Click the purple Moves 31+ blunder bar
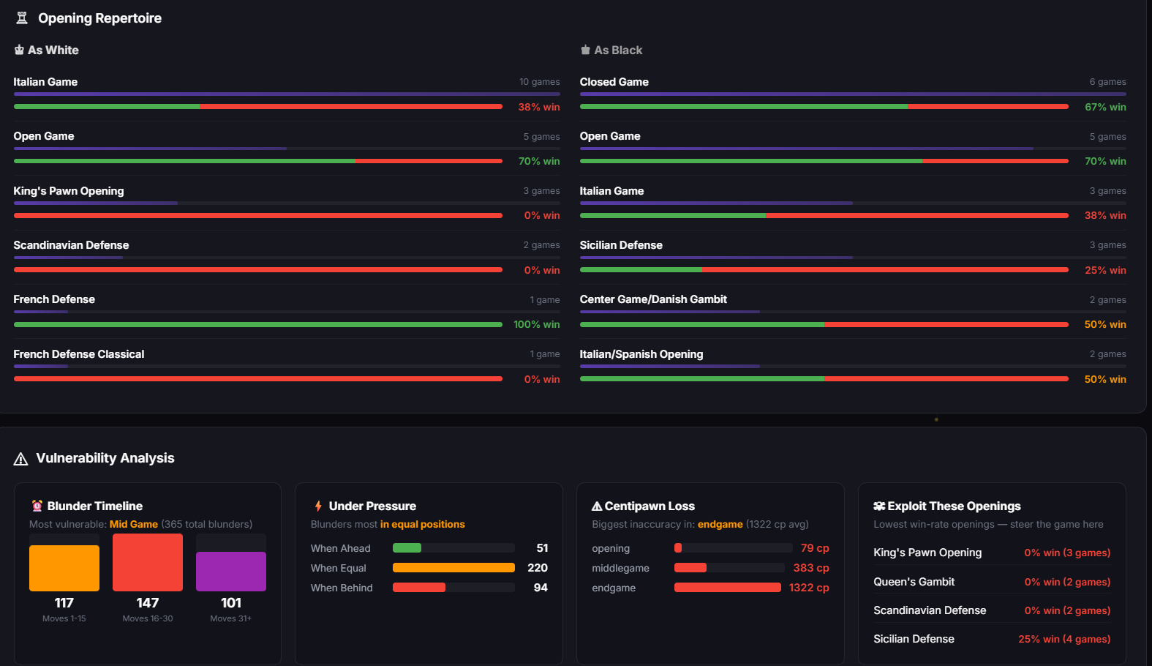Image resolution: width=1152 pixels, height=666 pixels. 231,571
